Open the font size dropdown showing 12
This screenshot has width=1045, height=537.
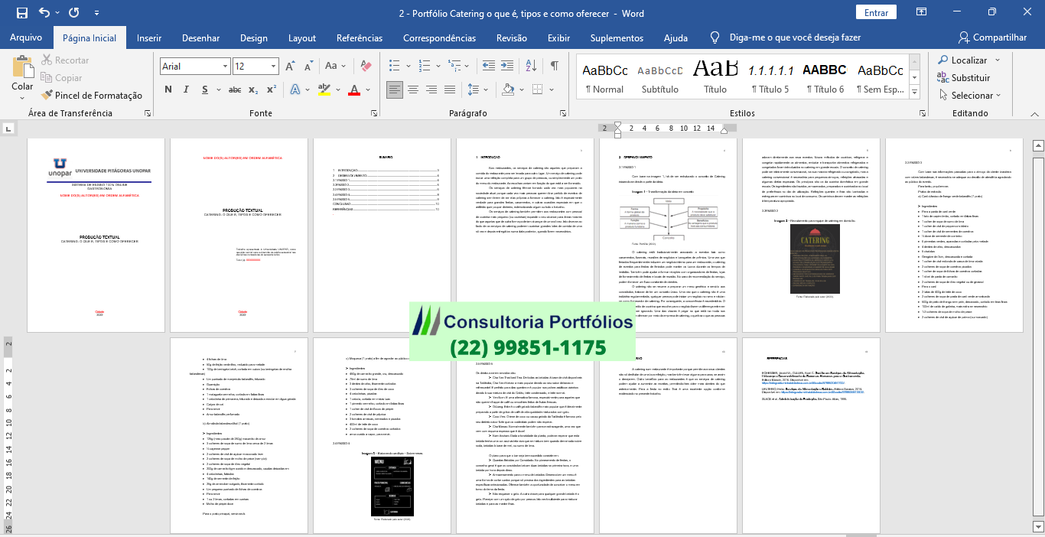[x=273, y=67]
